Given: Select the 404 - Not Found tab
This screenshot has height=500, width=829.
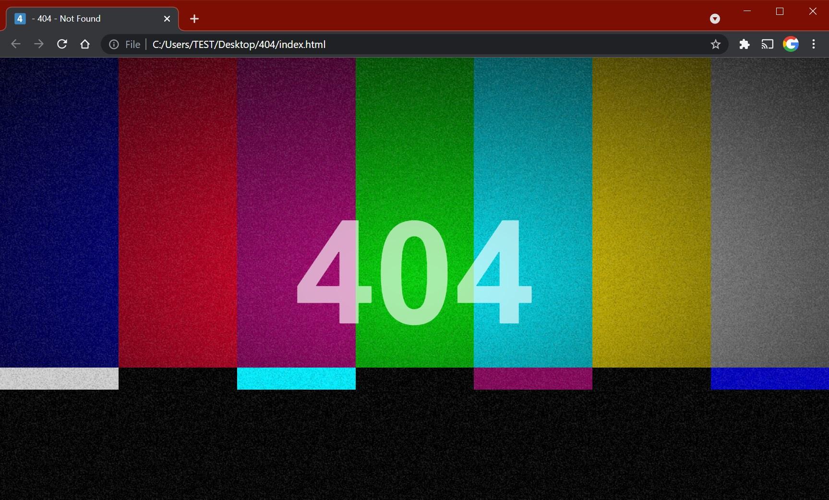Looking at the screenshot, I should pyautogui.click(x=92, y=19).
